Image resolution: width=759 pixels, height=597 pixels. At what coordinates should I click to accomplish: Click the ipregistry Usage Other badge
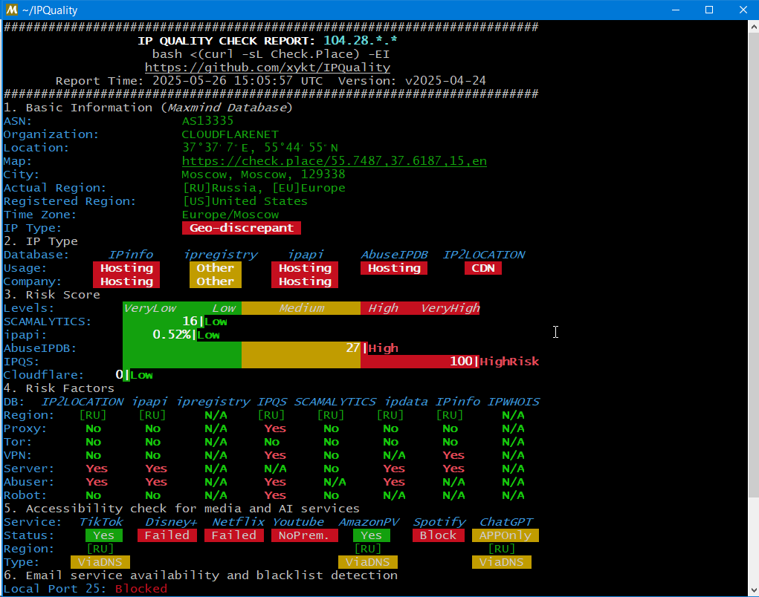216,268
